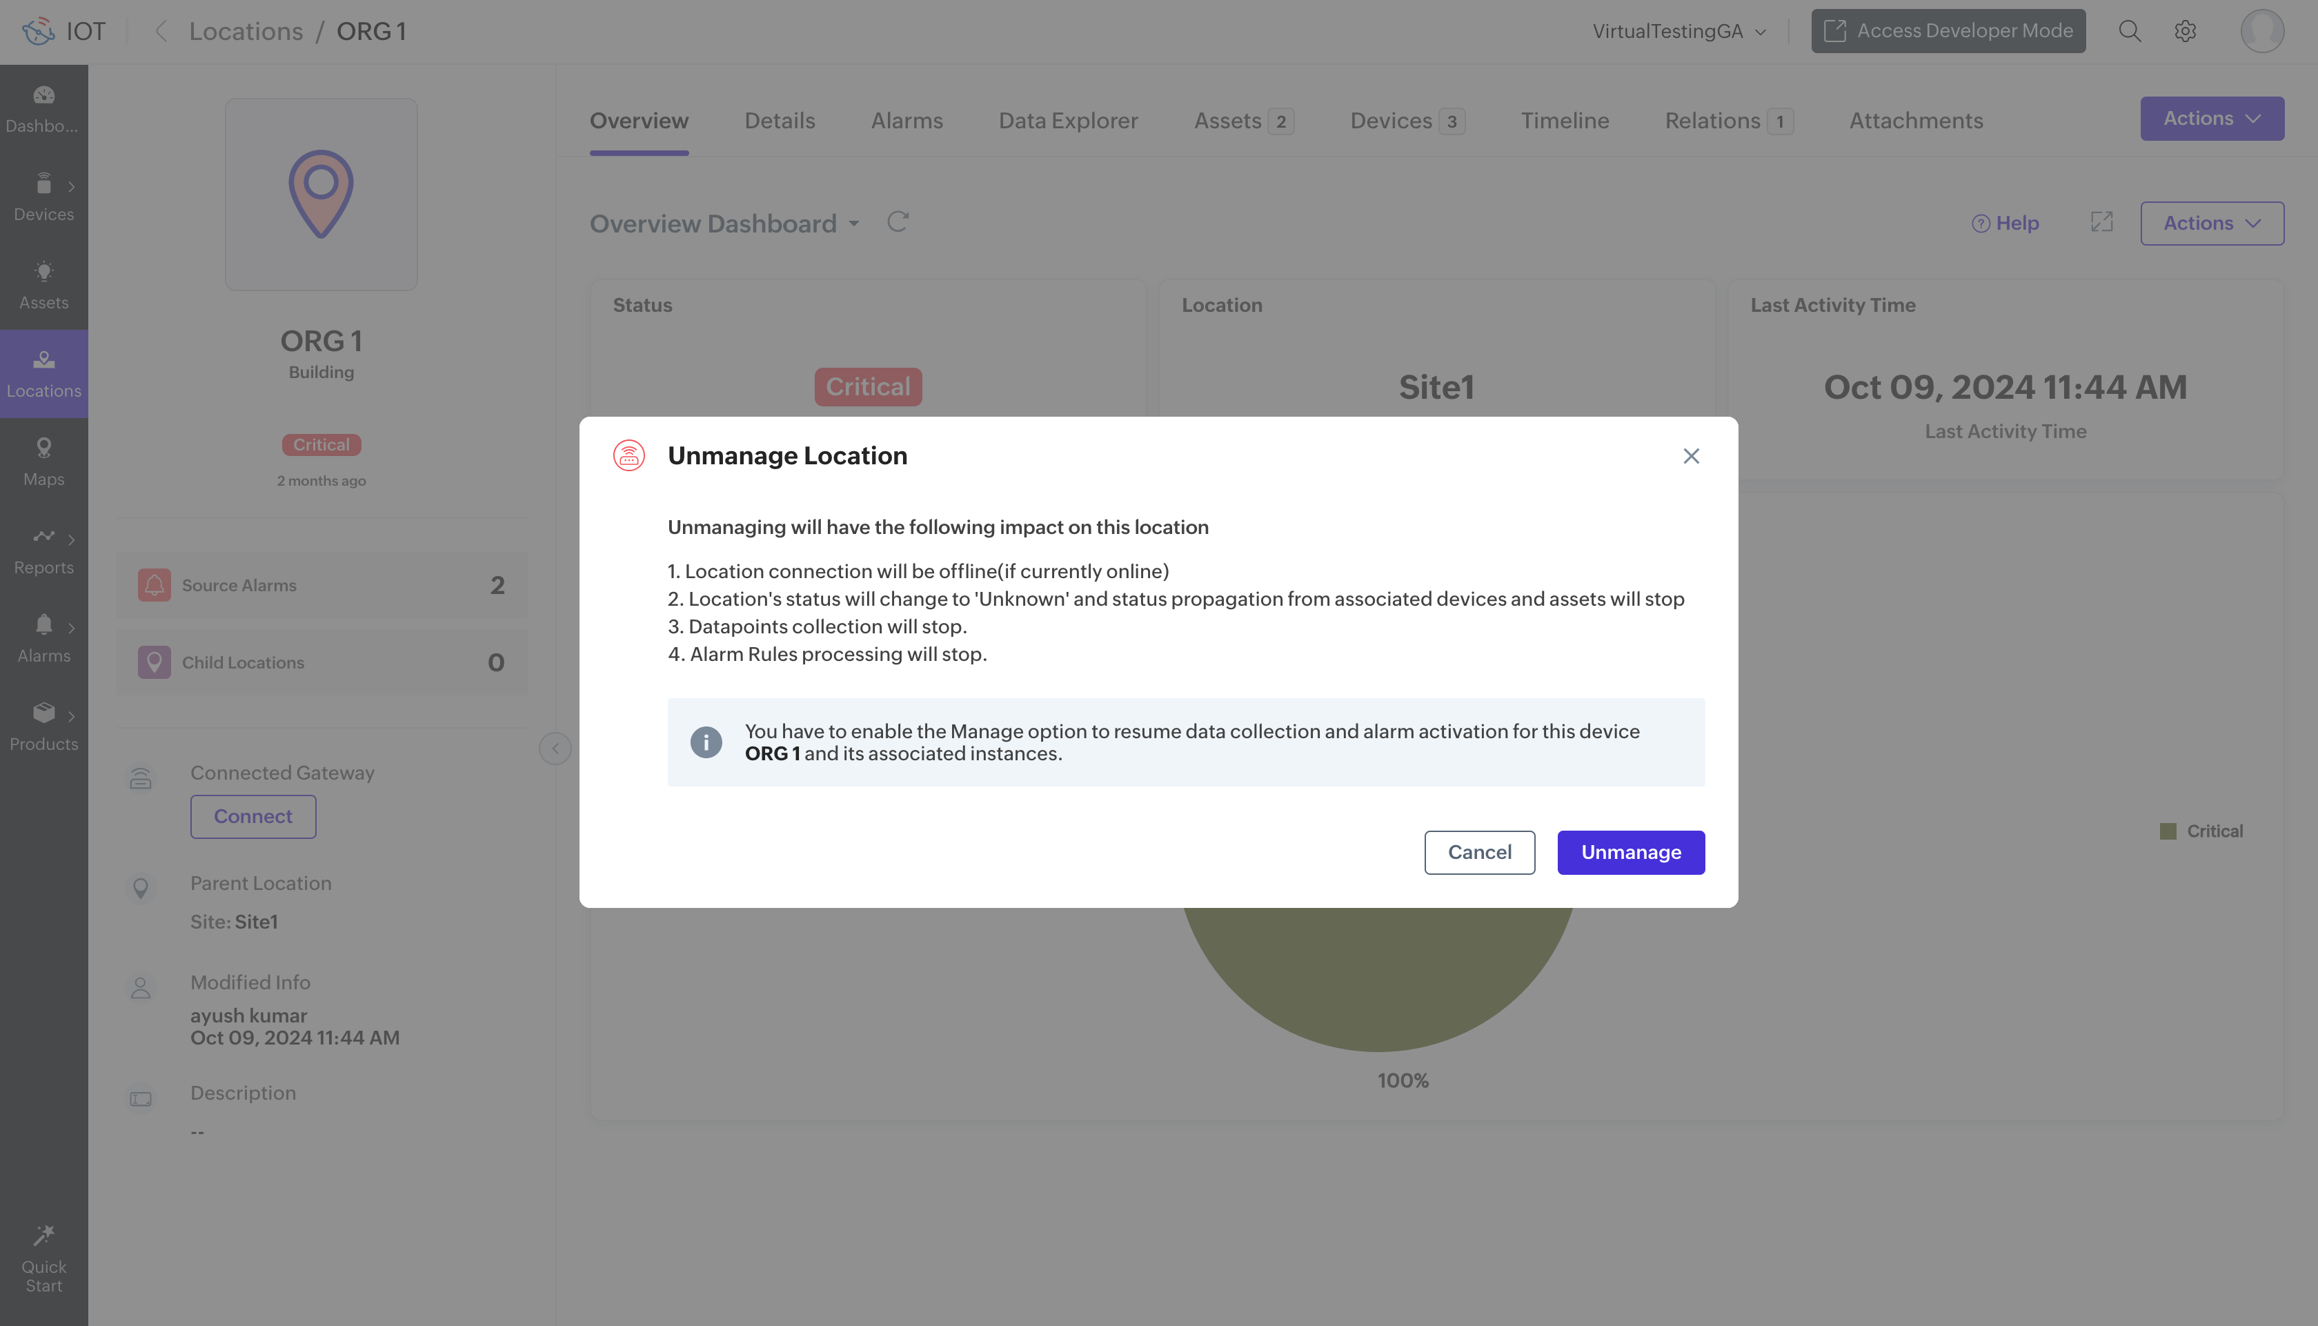The height and width of the screenshot is (1326, 2318).
Task: Collapse the left details panel
Action: [x=555, y=749]
